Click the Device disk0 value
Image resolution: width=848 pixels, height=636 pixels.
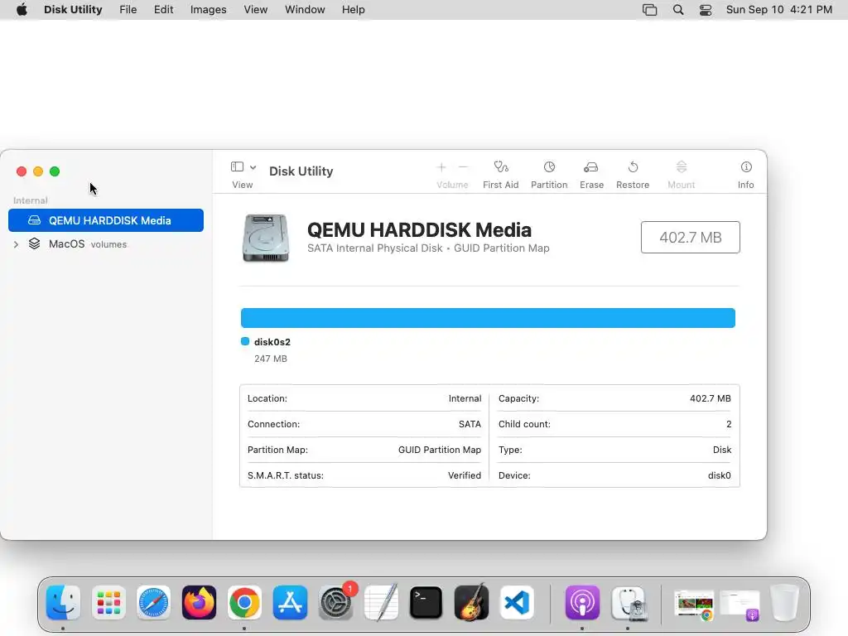[720, 475]
